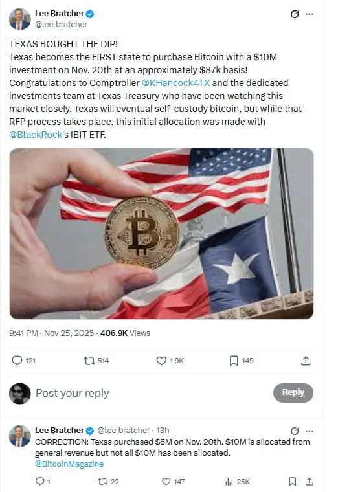
Task: Click the gray Reply button
Action: (x=293, y=392)
